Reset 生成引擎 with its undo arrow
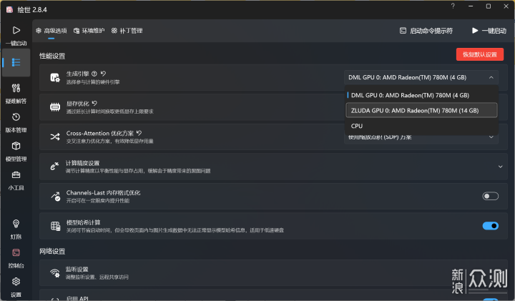 click(103, 74)
